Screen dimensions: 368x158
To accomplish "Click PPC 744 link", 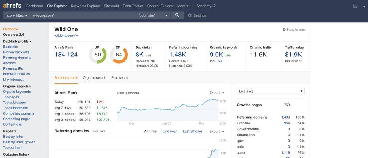I will click(x=220, y=61).
